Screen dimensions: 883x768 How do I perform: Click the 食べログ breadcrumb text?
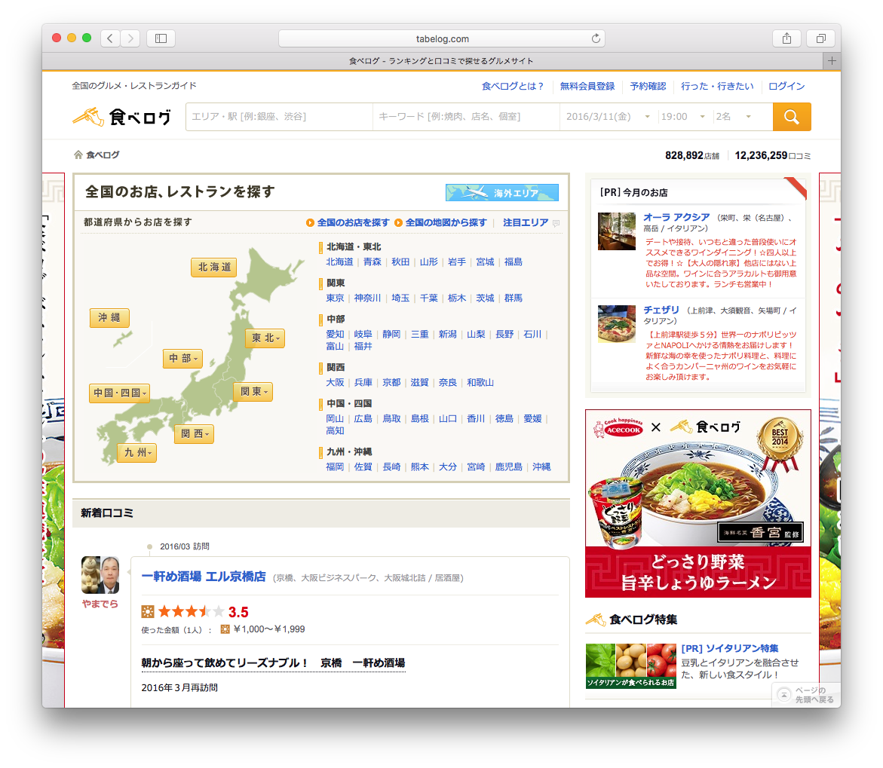103,155
